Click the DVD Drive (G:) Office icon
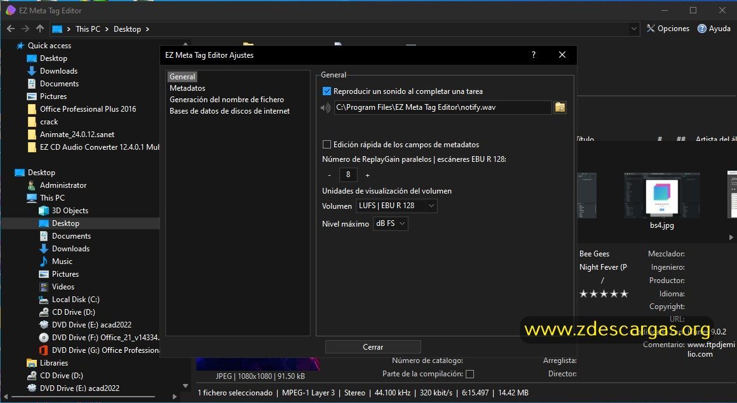The image size is (737, 403). 44,350
